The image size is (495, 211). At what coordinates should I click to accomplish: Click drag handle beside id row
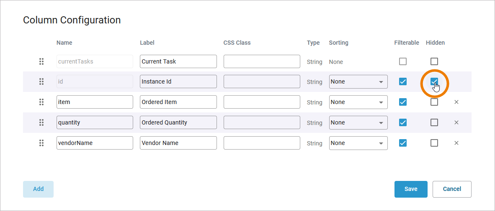(x=41, y=81)
